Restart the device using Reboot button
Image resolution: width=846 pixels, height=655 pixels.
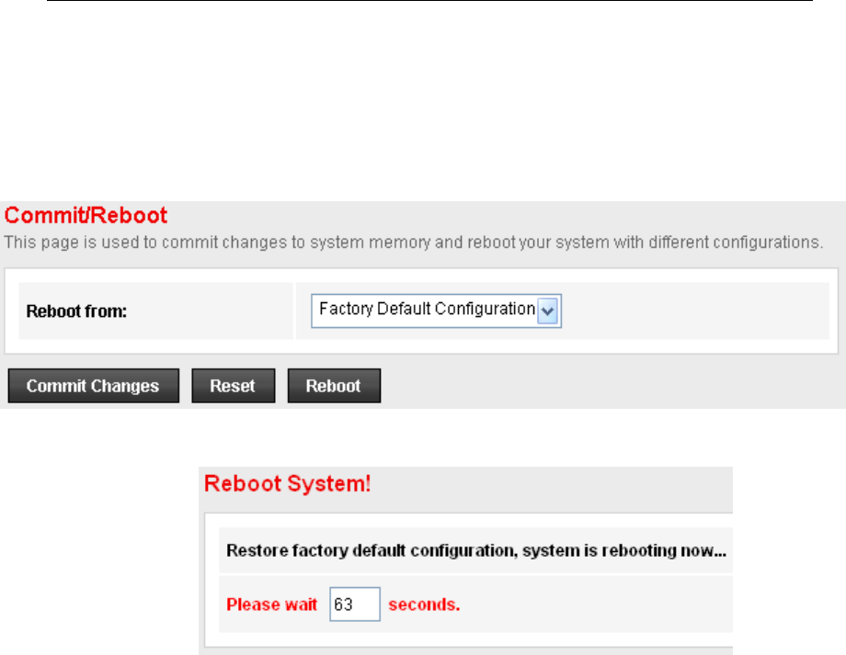[334, 386]
